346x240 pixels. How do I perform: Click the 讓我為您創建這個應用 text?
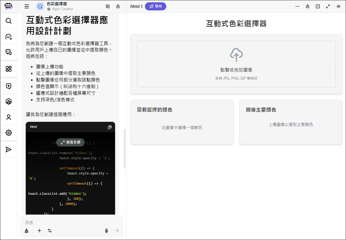pos(51,114)
